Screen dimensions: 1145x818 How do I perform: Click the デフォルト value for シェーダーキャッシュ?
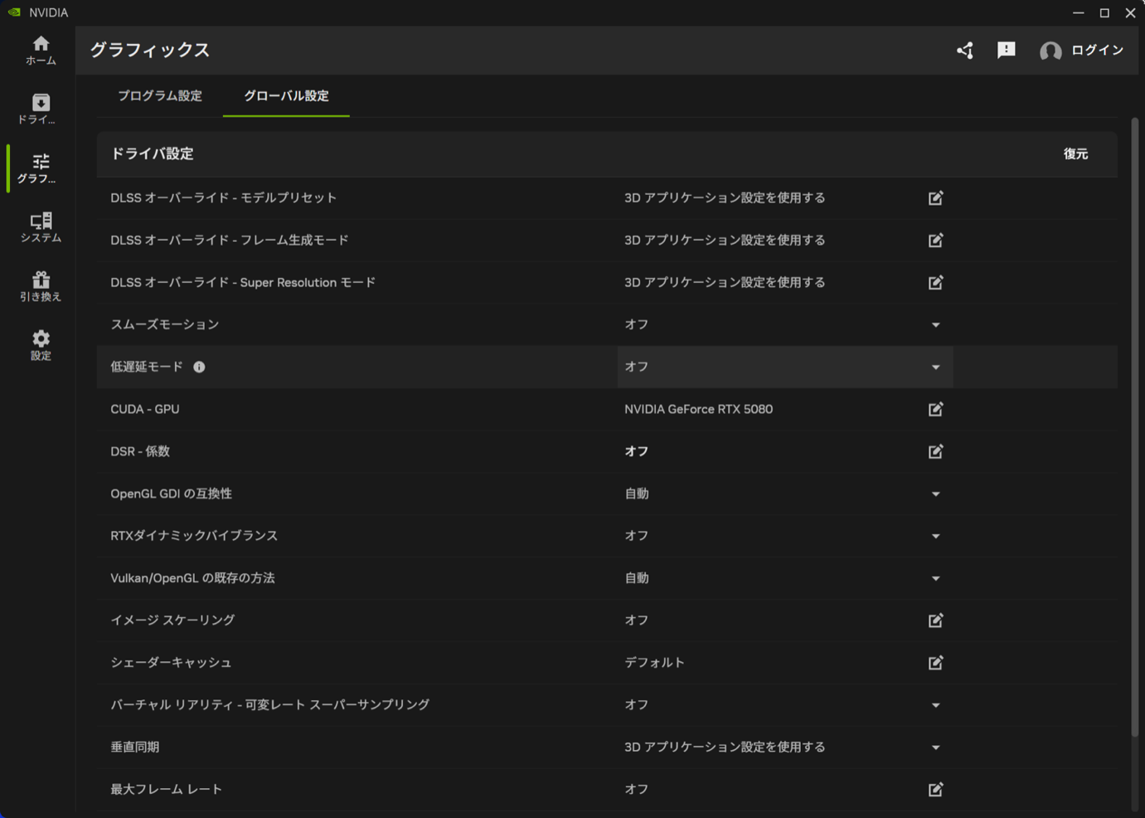click(654, 663)
